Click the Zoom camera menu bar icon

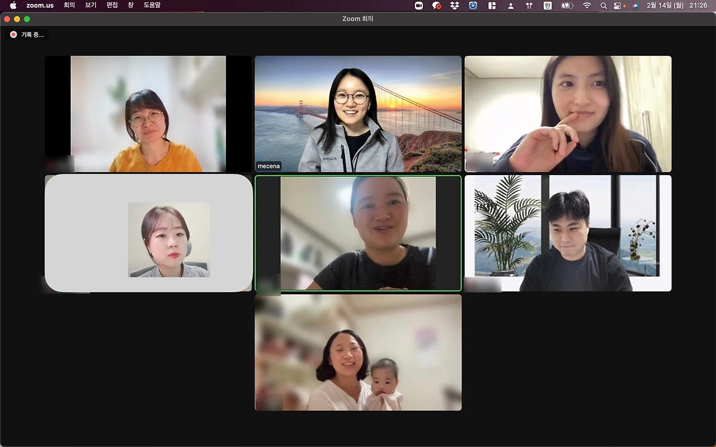pyautogui.click(x=418, y=6)
